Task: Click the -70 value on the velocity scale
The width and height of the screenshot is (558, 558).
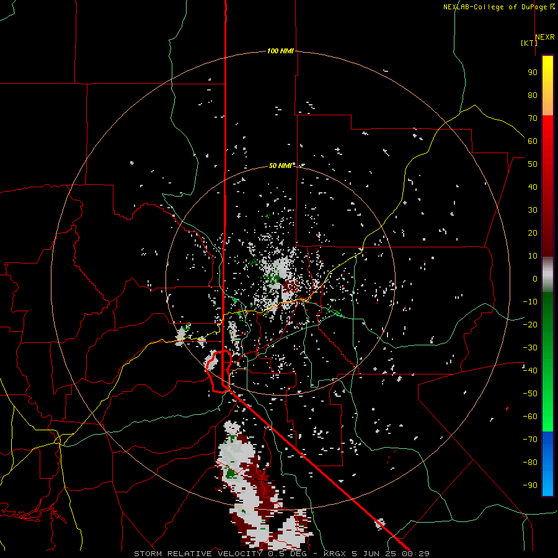Action: 530,439
